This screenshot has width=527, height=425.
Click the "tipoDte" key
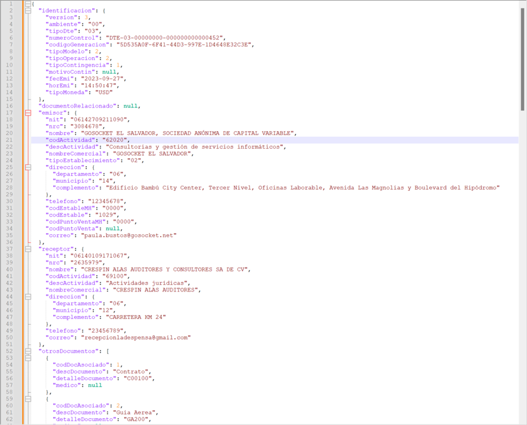click(x=61, y=31)
